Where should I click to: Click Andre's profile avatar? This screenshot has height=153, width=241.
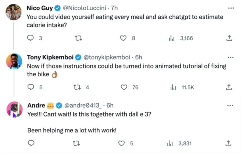14,109
